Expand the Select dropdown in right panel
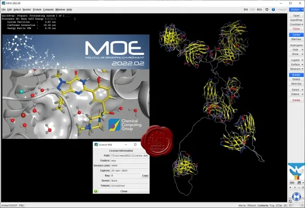This screenshot has width=305, height=208. [296, 90]
